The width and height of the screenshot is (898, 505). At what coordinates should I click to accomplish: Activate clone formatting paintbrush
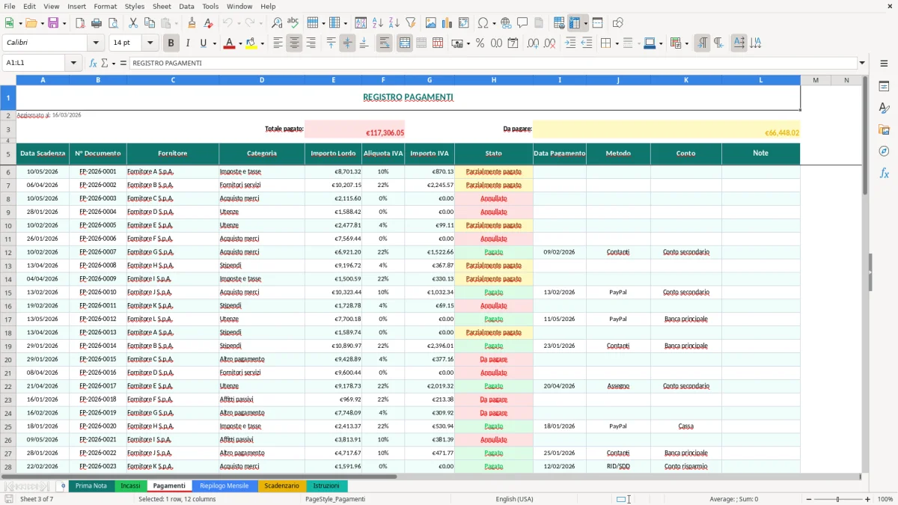click(x=192, y=23)
